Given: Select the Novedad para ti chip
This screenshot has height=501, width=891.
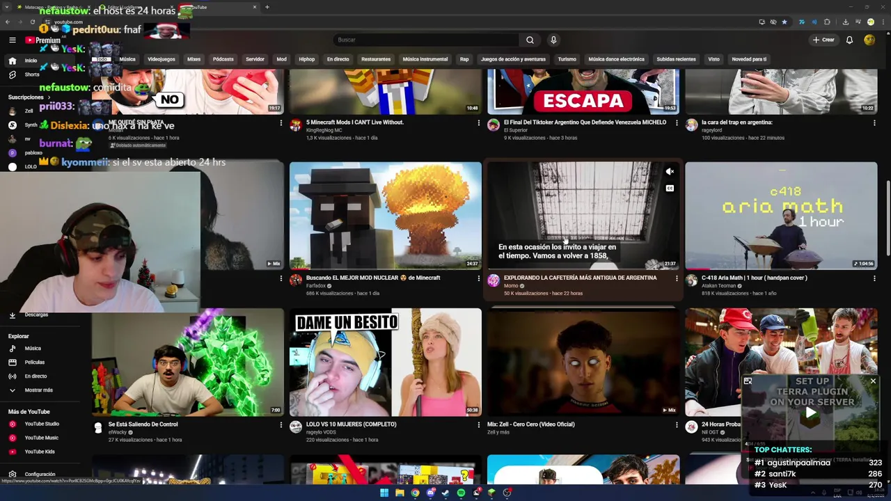Looking at the screenshot, I should (749, 59).
